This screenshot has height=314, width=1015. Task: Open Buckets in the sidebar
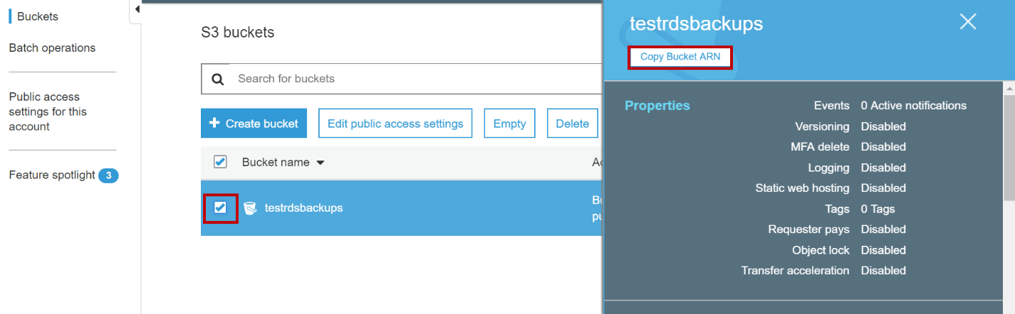tap(37, 16)
